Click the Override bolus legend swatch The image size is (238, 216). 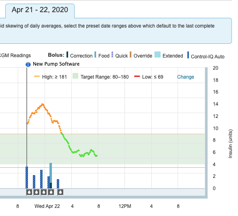pos(131,55)
